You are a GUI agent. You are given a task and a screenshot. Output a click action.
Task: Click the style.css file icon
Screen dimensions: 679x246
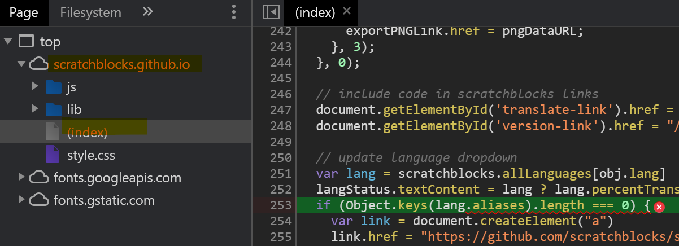[53, 155]
